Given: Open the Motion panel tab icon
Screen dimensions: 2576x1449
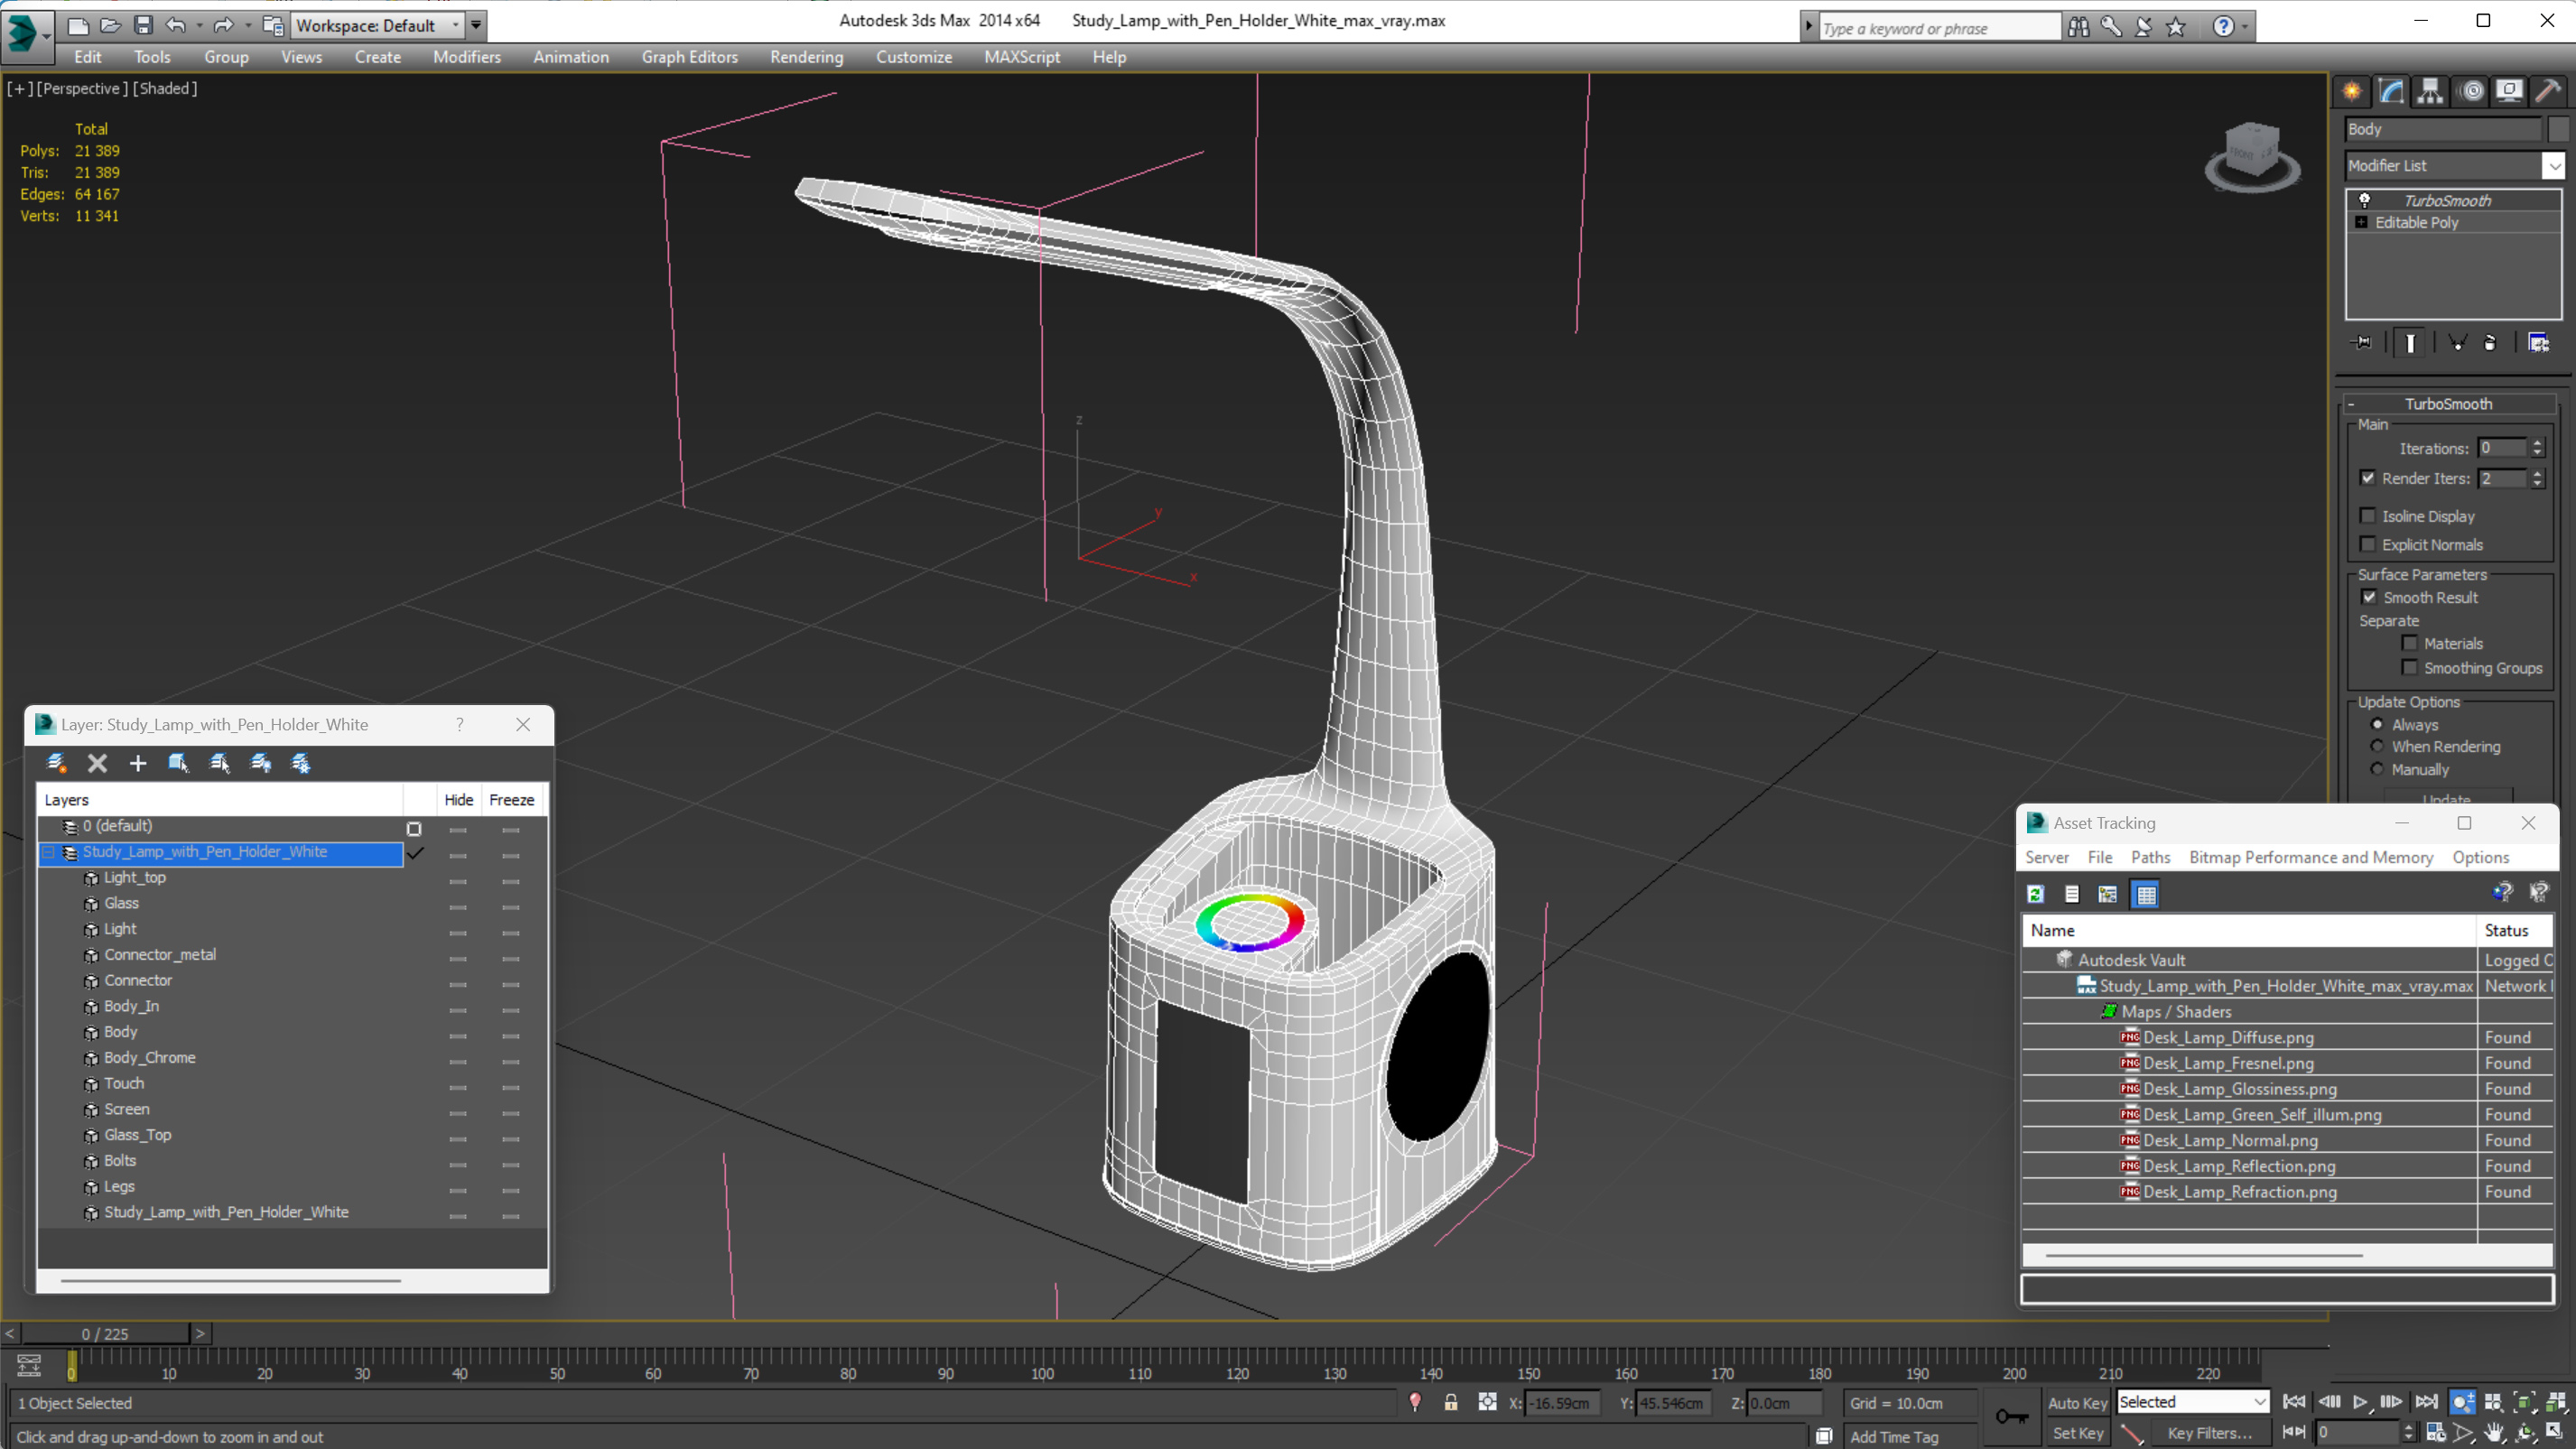Looking at the screenshot, I should coord(2472,91).
